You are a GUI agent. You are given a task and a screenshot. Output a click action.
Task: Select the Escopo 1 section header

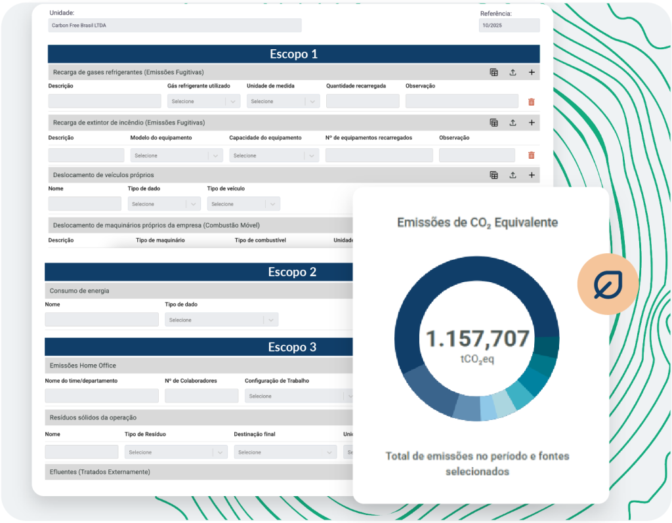[293, 54]
